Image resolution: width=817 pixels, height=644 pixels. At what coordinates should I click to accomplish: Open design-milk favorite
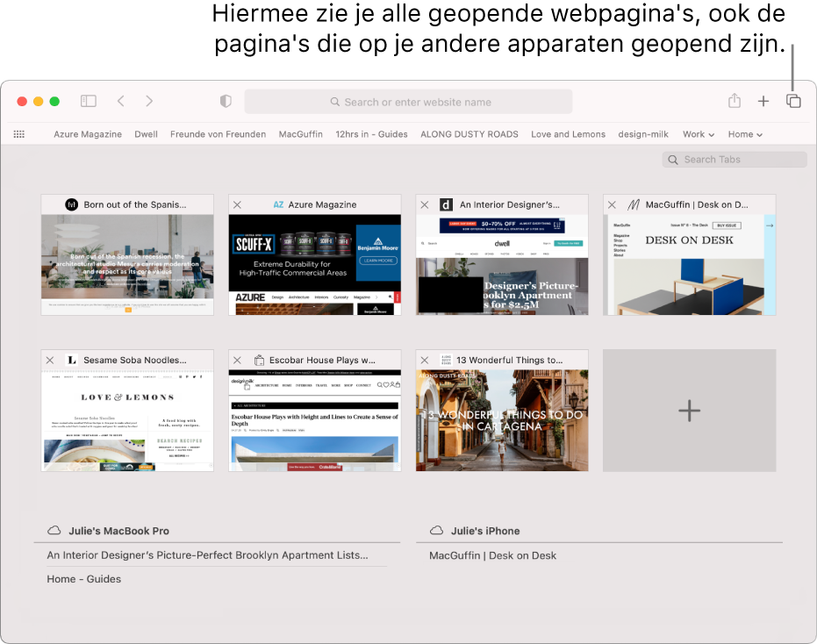(x=643, y=134)
